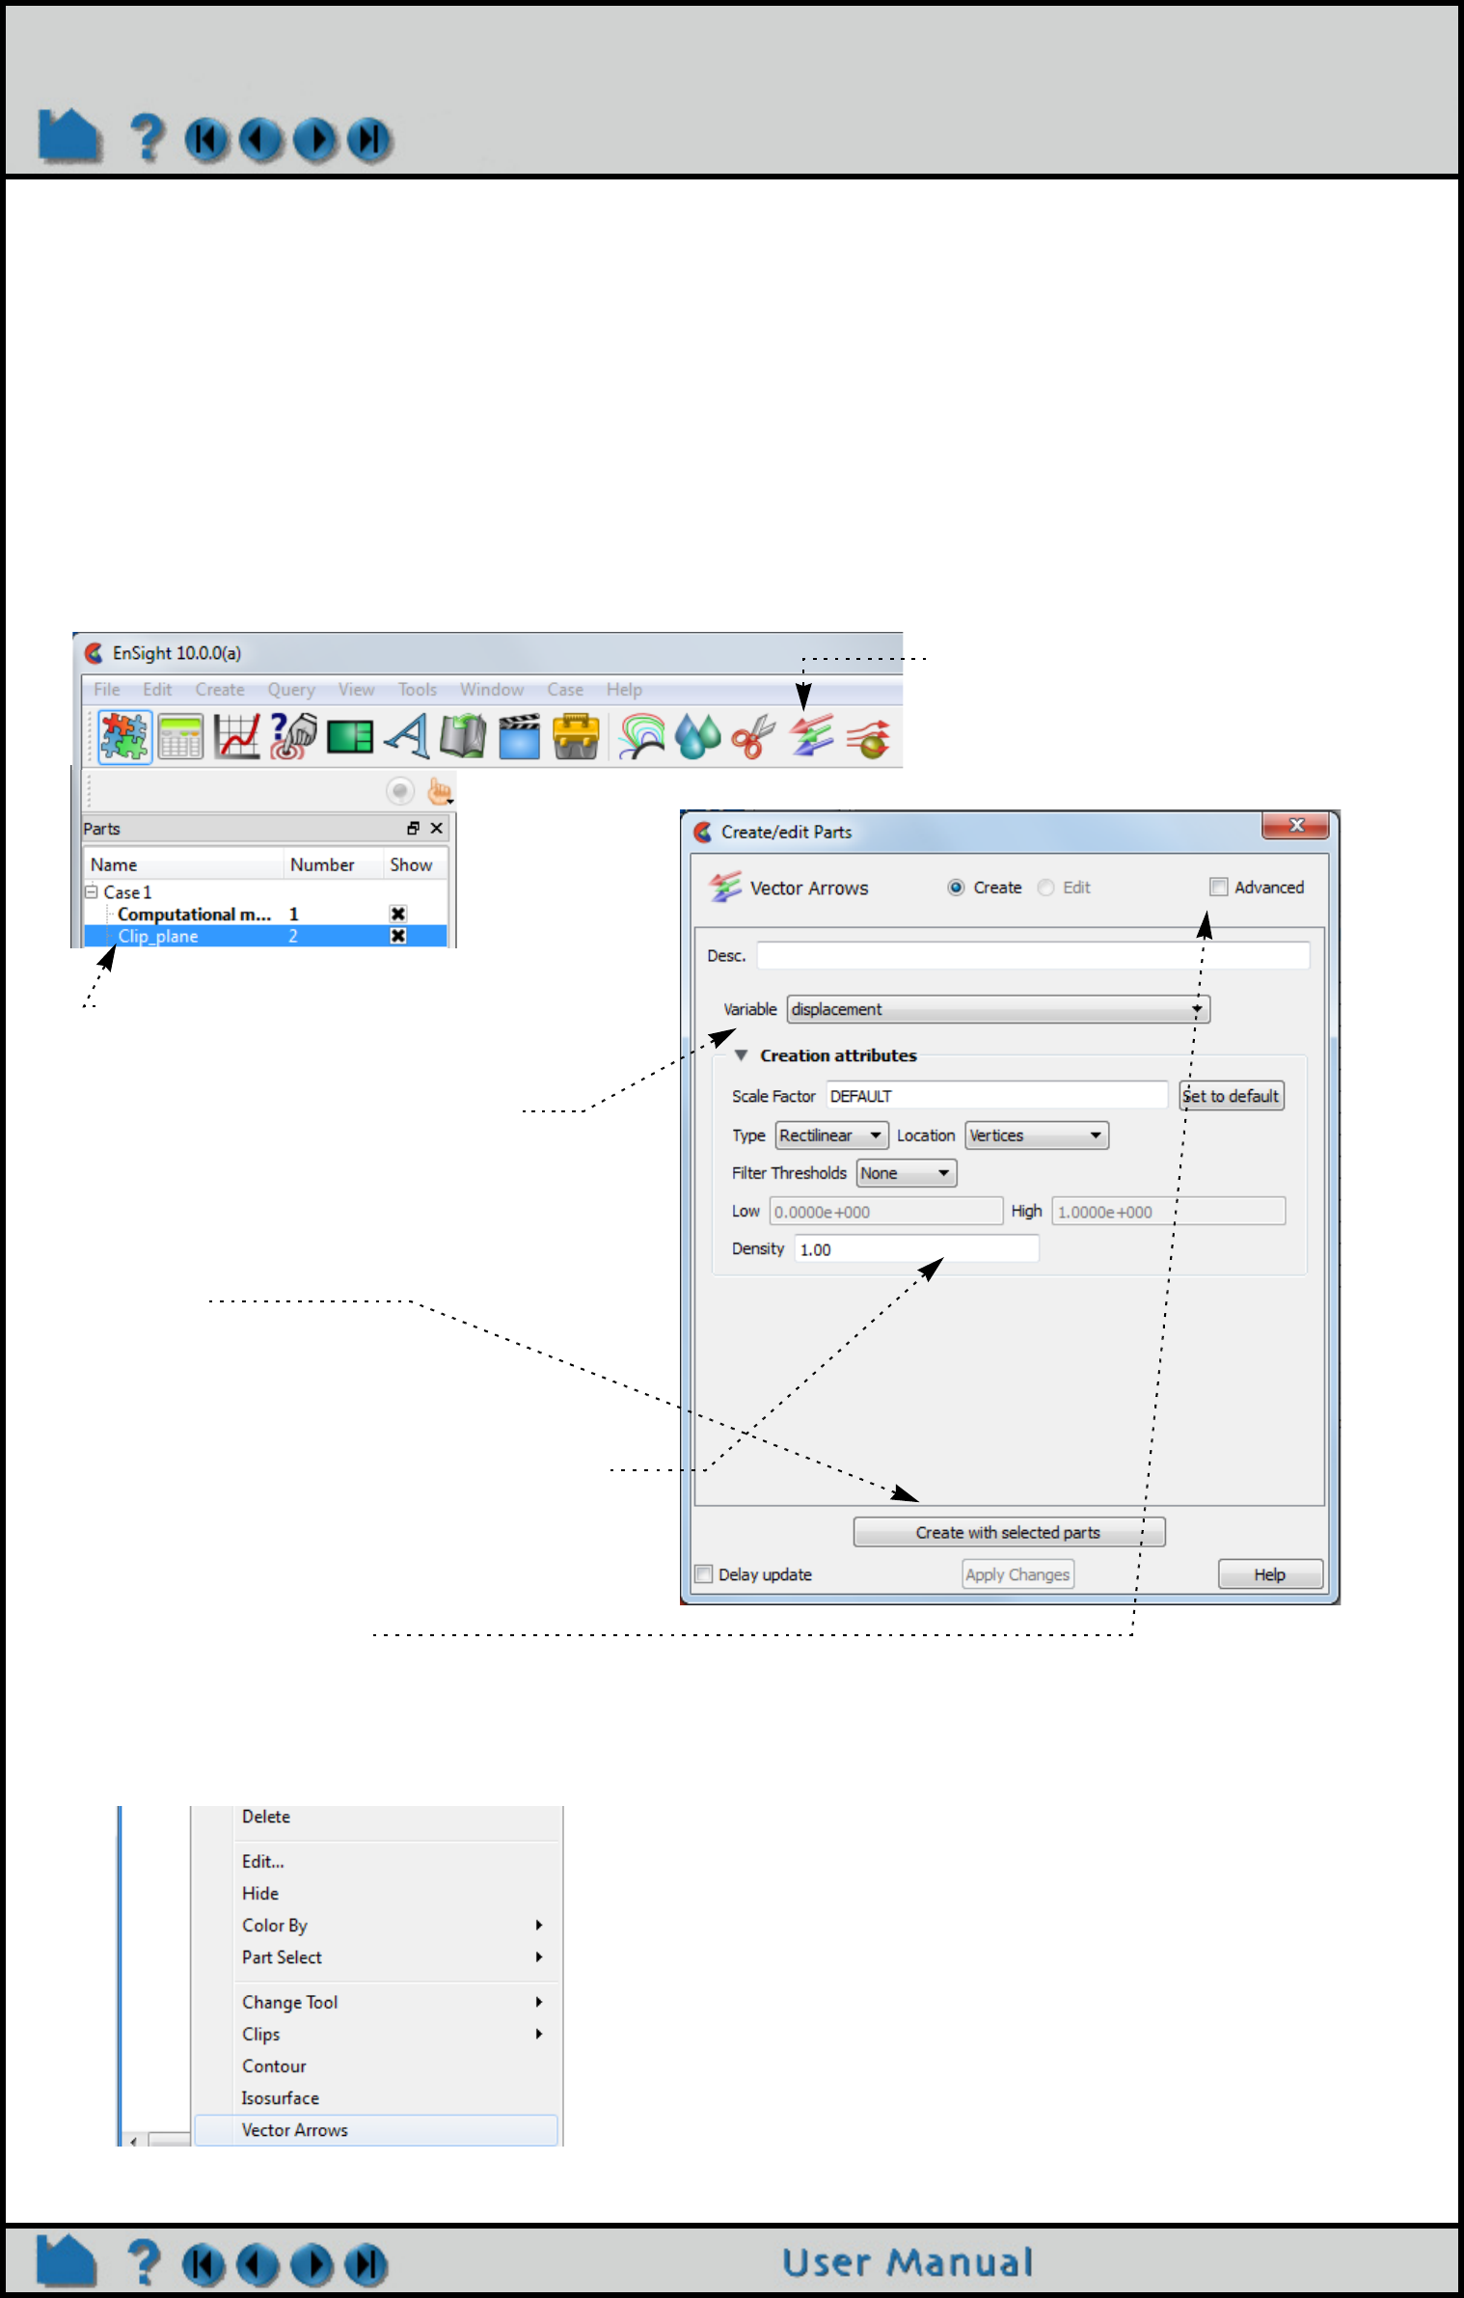Viewport: 1464px width, 2298px height.
Task: Go to next page using header navigation
Action: click(x=314, y=140)
